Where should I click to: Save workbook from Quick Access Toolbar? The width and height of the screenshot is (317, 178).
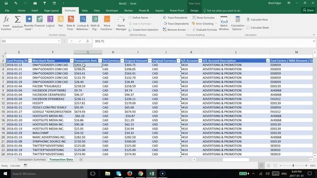coord(6,3)
